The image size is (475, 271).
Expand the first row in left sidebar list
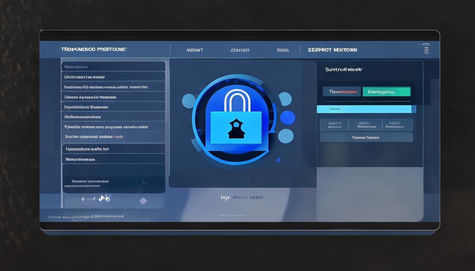pos(113,67)
